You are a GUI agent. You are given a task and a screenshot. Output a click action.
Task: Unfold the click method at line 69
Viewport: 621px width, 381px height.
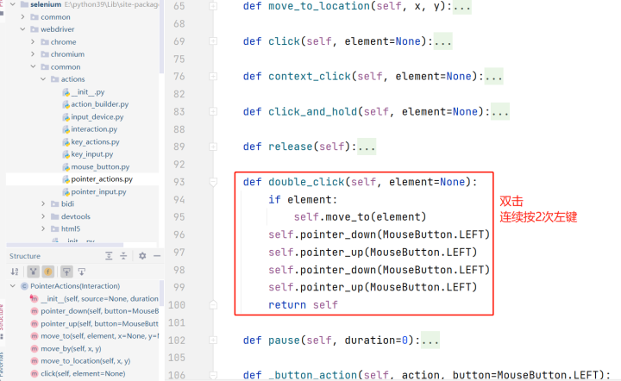(213, 41)
